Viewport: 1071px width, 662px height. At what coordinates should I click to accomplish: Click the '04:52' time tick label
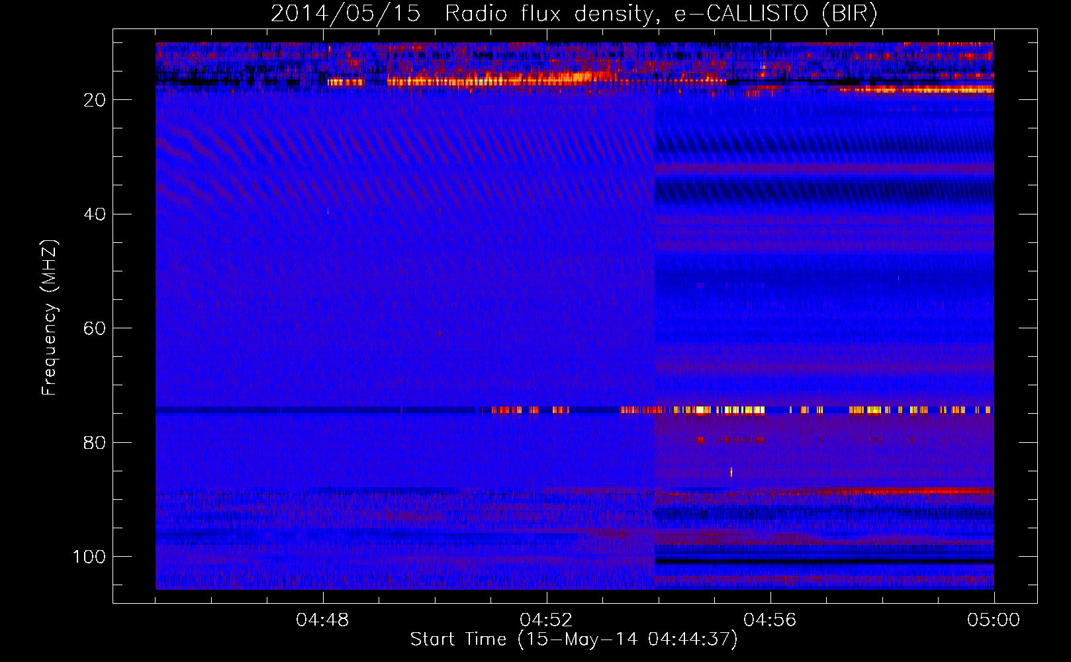[x=546, y=620]
